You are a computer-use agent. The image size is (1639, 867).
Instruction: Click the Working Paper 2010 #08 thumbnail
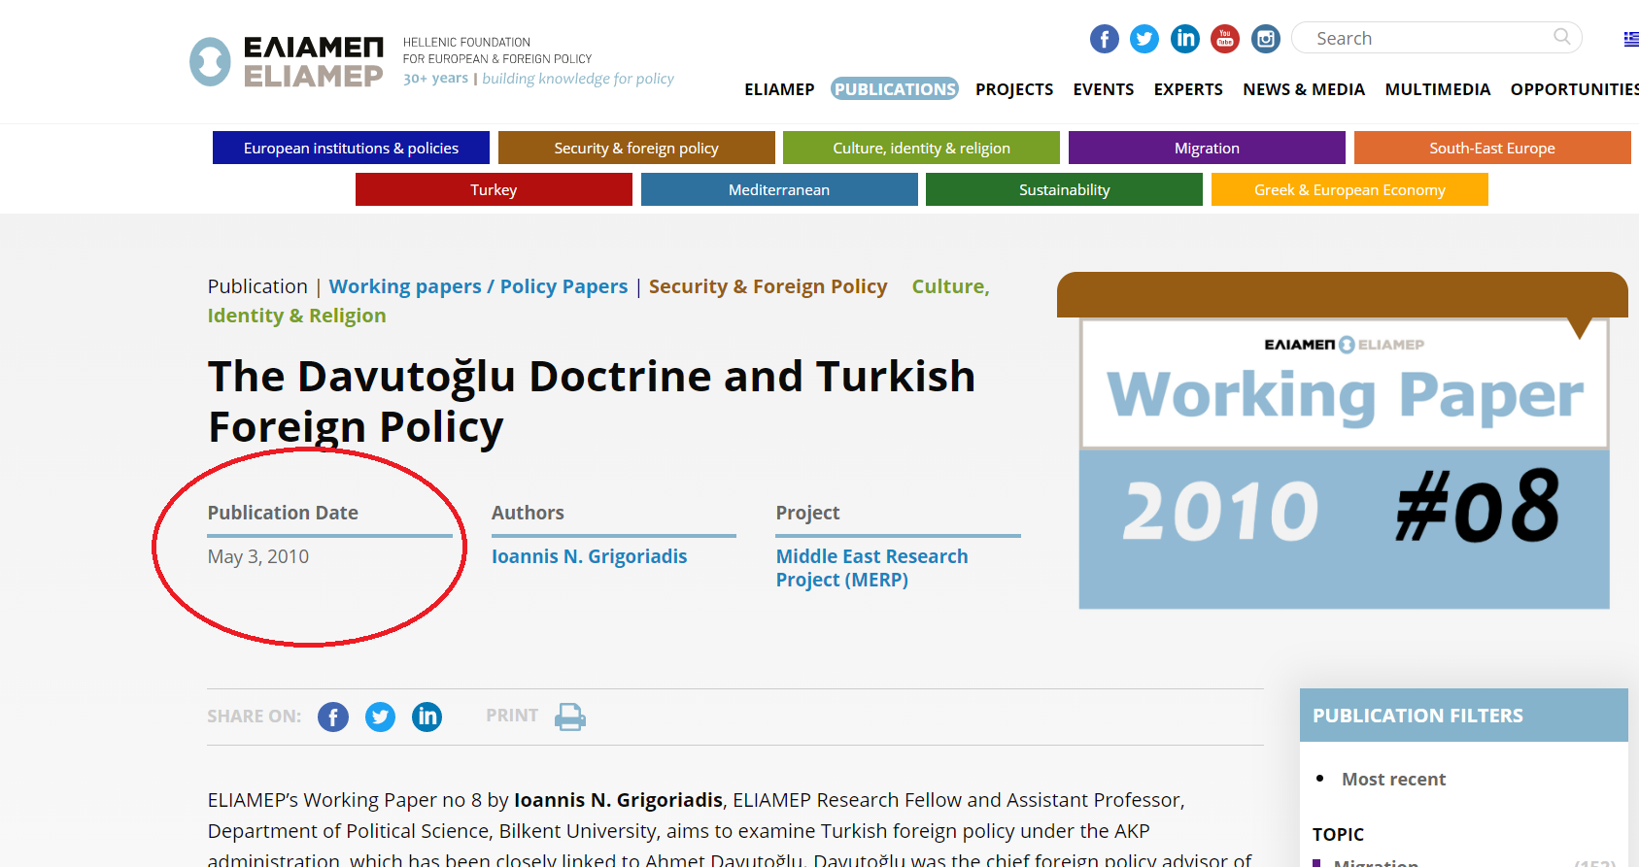(1344, 463)
